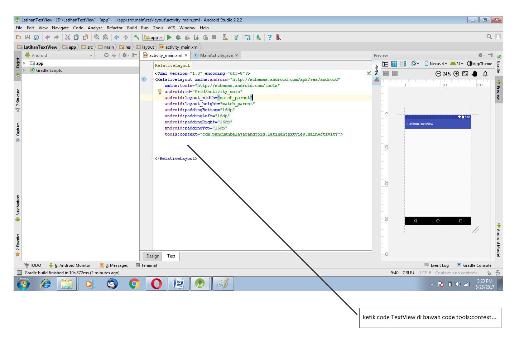Open the Event Log
The height and width of the screenshot is (348, 529).
tap(437, 265)
